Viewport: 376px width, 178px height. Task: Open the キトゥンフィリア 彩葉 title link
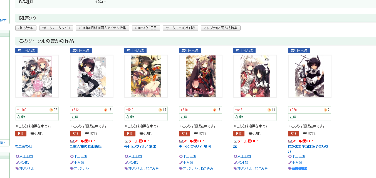[x=140, y=146]
